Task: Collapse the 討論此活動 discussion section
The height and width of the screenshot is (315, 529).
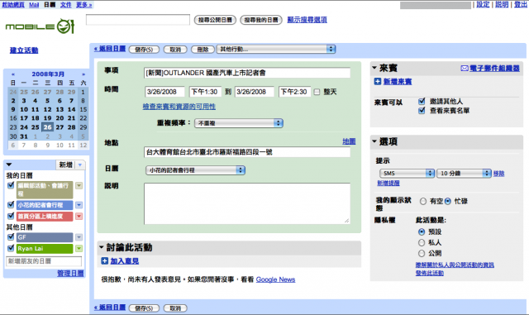Action: tap(101, 247)
